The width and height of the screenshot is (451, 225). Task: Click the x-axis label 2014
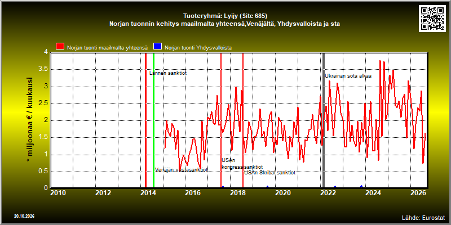[148, 193]
